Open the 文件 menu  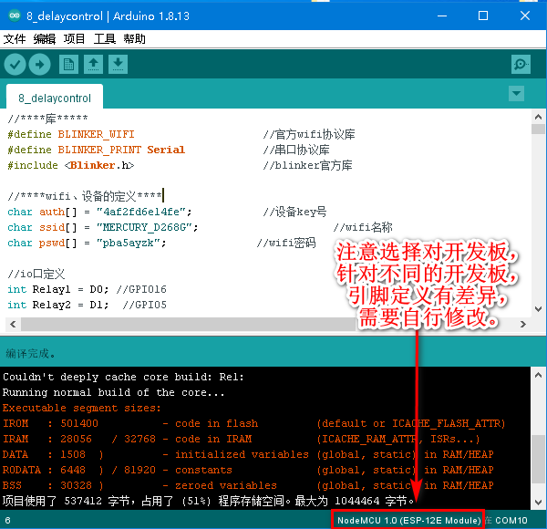tap(15, 38)
